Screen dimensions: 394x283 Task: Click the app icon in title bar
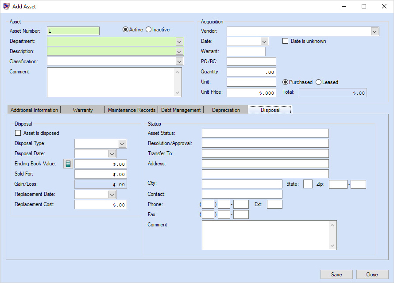click(x=6, y=7)
